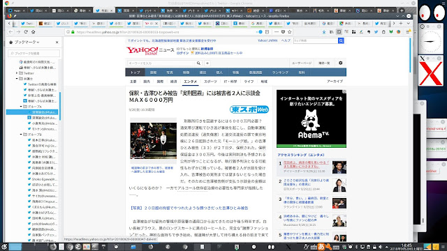Open the volume tray icon
This screenshot has height=251, width=447.
pos(380,247)
